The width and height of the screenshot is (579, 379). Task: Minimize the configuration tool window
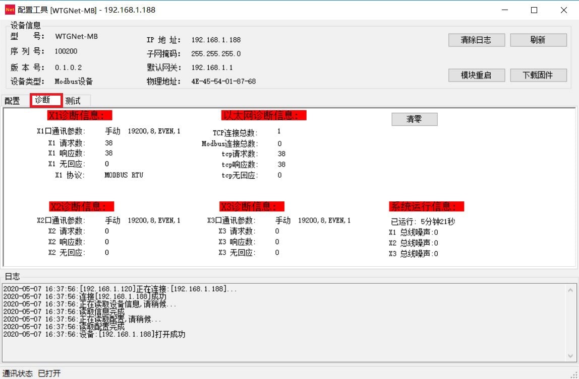point(504,10)
